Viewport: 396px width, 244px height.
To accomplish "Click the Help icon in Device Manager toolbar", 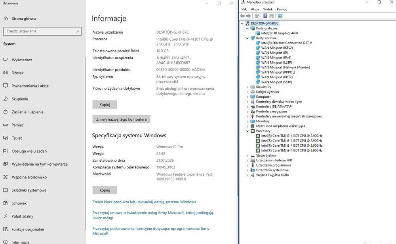I will pyautogui.click(x=265, y=16).
